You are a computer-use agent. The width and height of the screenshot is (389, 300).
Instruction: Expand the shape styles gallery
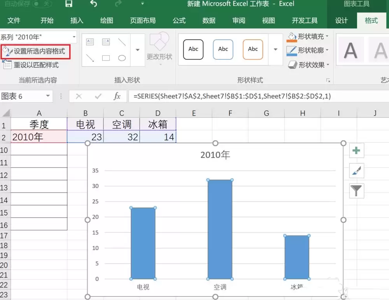coord(275,49)
